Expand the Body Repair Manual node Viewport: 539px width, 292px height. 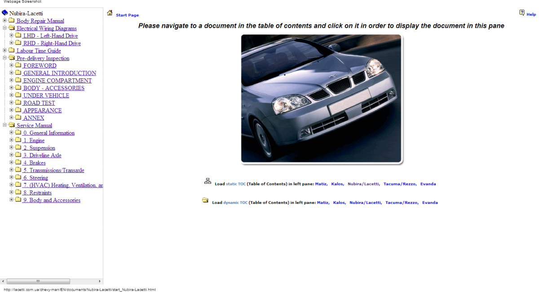[4, 21]
